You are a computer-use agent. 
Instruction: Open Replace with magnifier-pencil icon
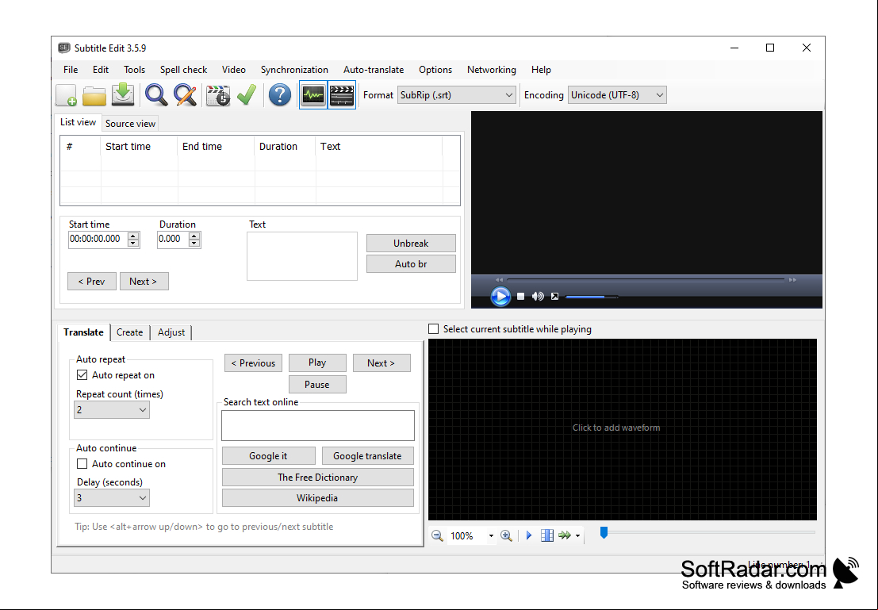coord(185,94)
